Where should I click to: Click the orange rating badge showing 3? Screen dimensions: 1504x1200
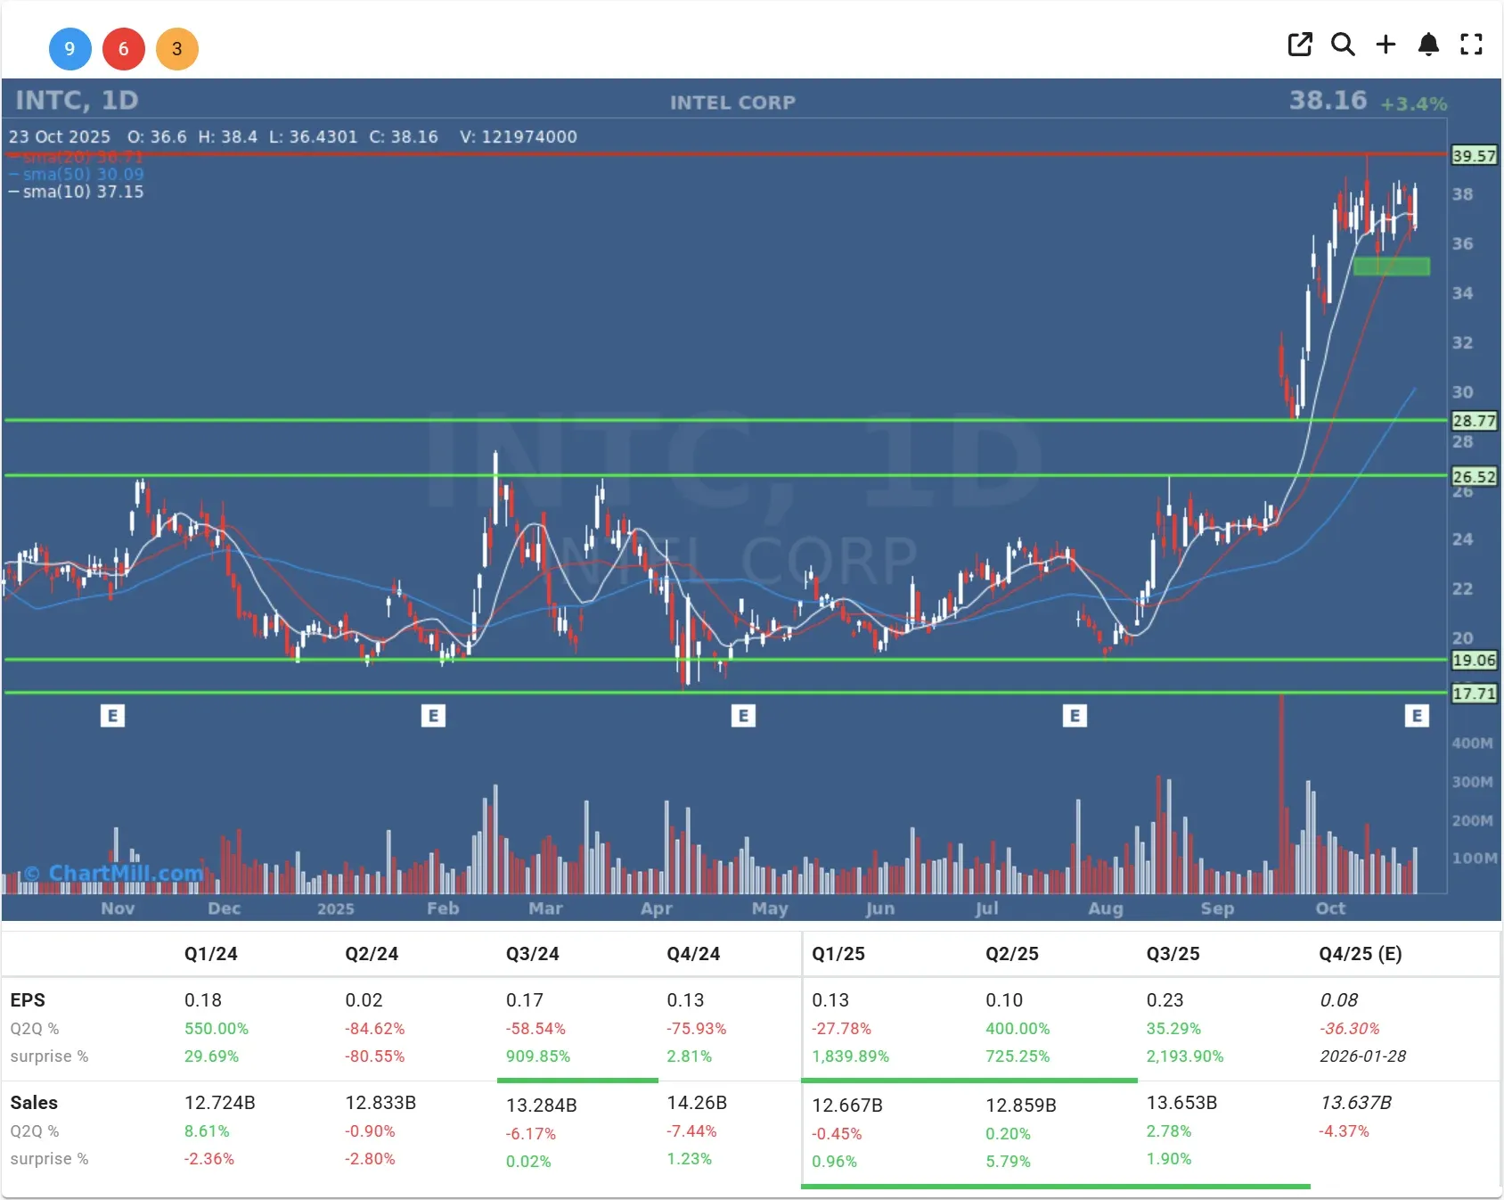point(177,49)
